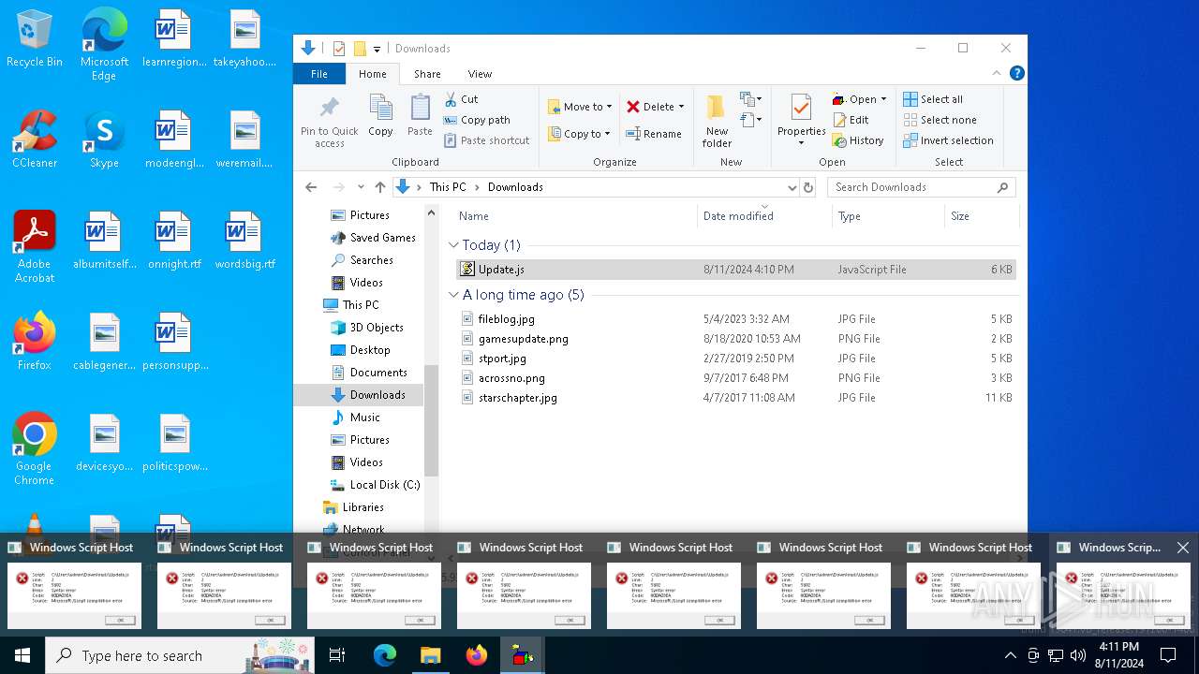Toggle the quick access Properties checkmark button
This screenshot has height=674, width=1199.
coord(338,49)
